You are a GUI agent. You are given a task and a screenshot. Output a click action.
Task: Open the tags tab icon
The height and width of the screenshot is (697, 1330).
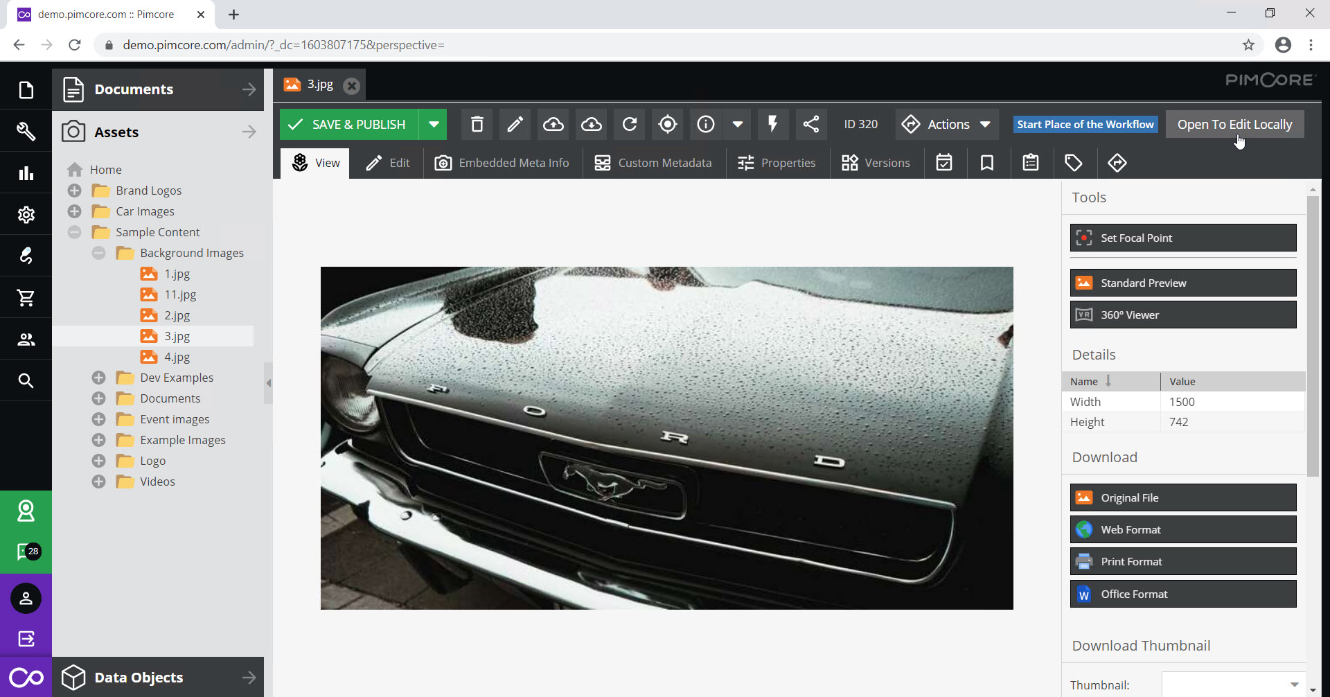pyautogui.click(x=1074, y=163)
